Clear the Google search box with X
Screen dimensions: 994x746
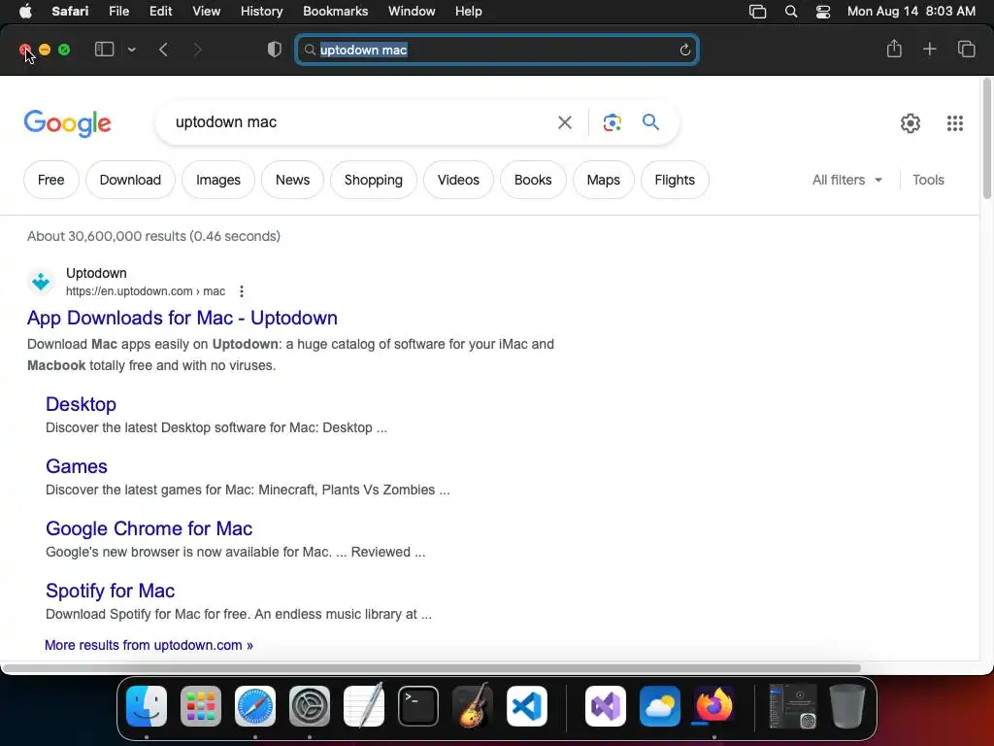(x=564, y=122)
